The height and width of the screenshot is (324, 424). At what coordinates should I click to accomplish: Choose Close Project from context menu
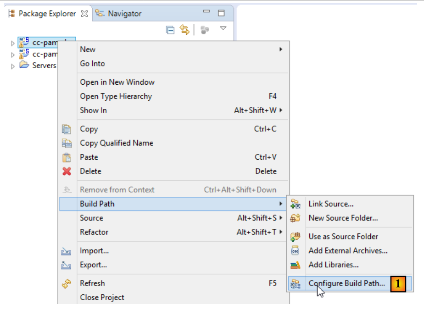coord(102,297)
